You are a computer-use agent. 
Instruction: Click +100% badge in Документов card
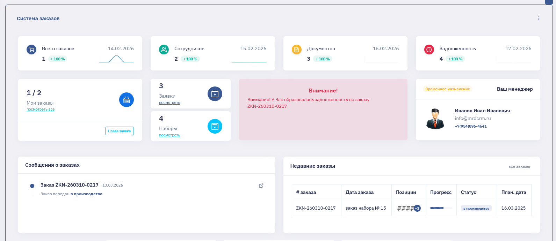[323, 59]
